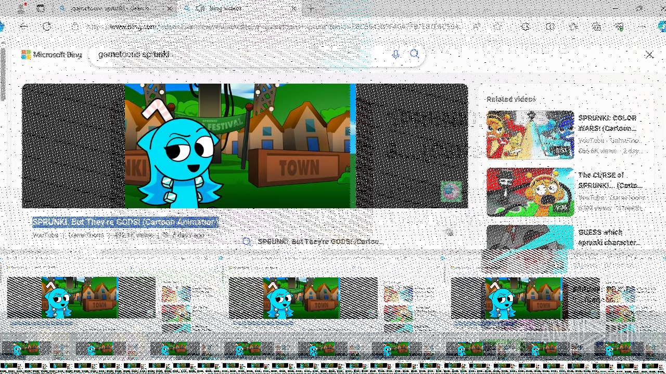
Task: Close the gametoons sprunki search tab
Action: (170, 9)
